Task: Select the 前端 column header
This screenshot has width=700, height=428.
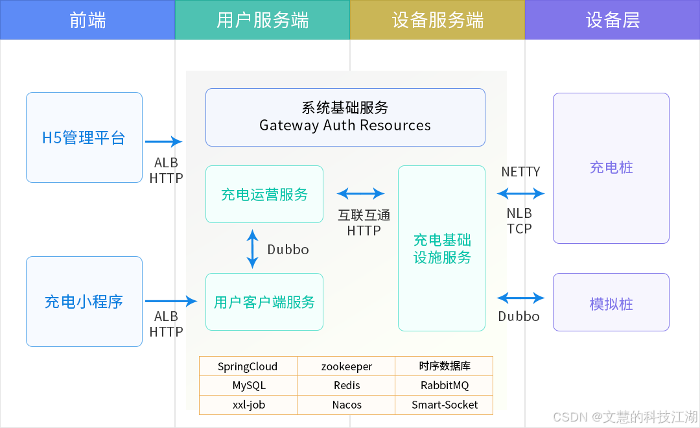Action: (87, 19)
